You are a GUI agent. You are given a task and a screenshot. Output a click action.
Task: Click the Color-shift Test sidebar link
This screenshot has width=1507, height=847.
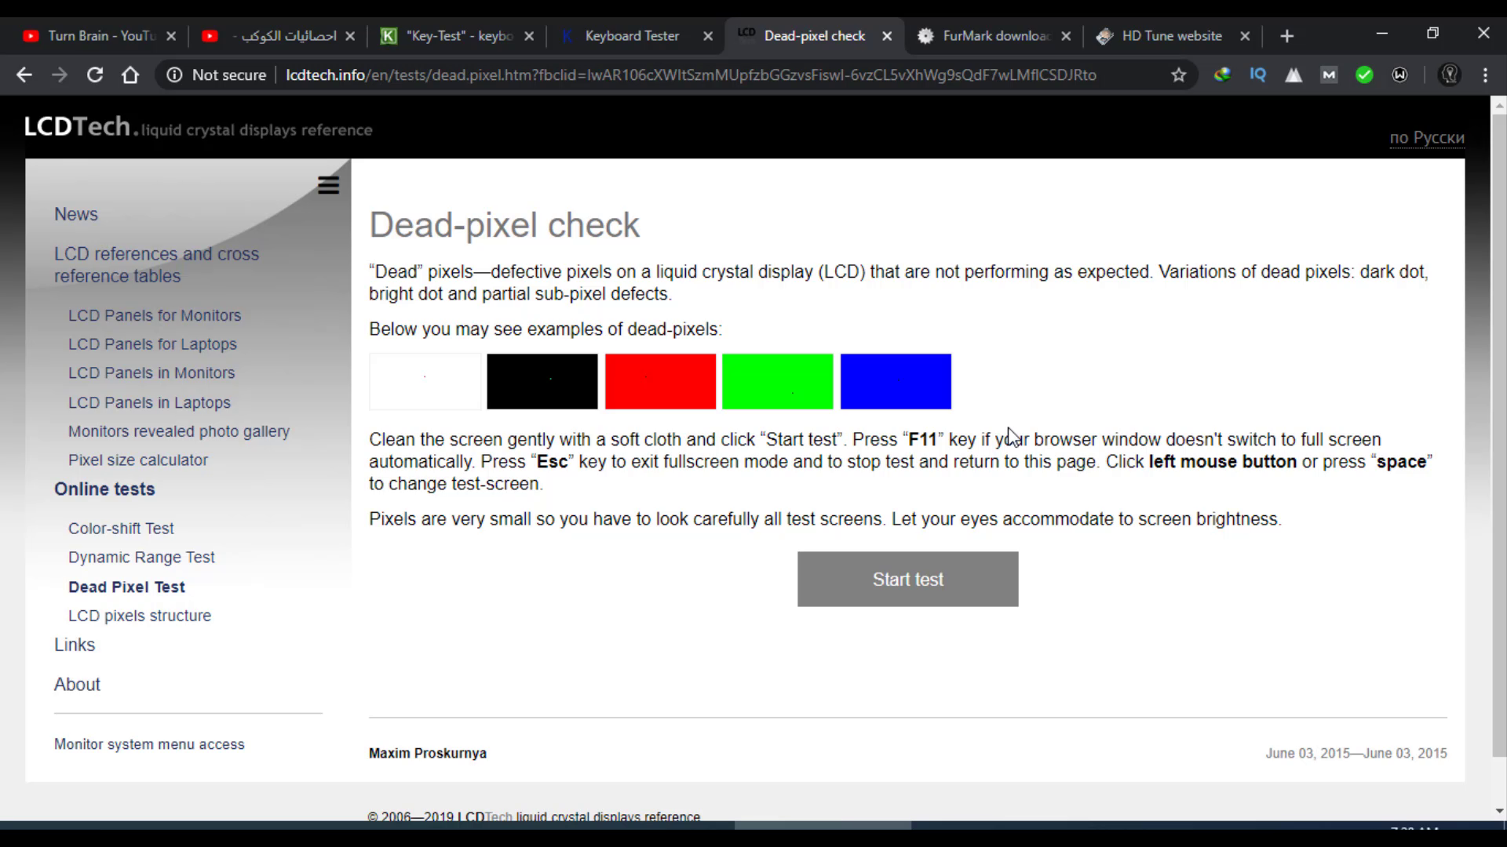(x=121, y=528)
